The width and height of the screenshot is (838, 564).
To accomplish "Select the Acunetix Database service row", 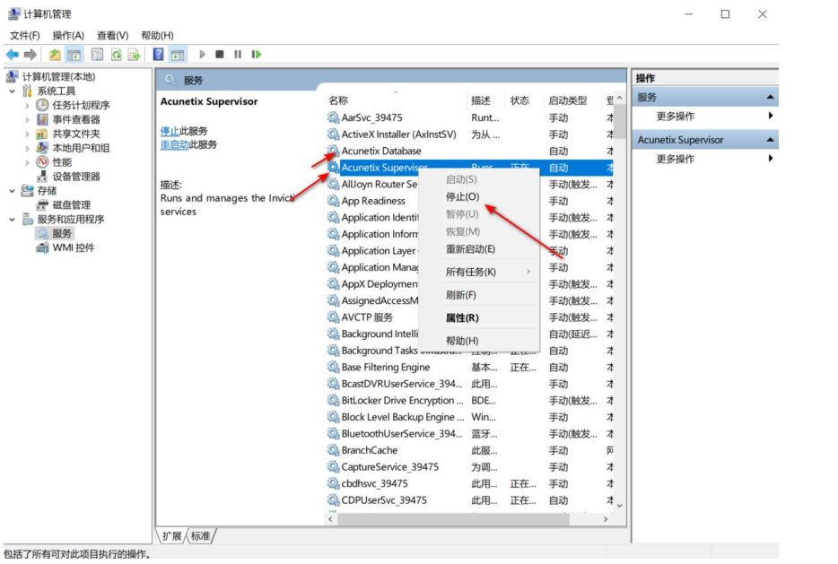I will 469,152.
